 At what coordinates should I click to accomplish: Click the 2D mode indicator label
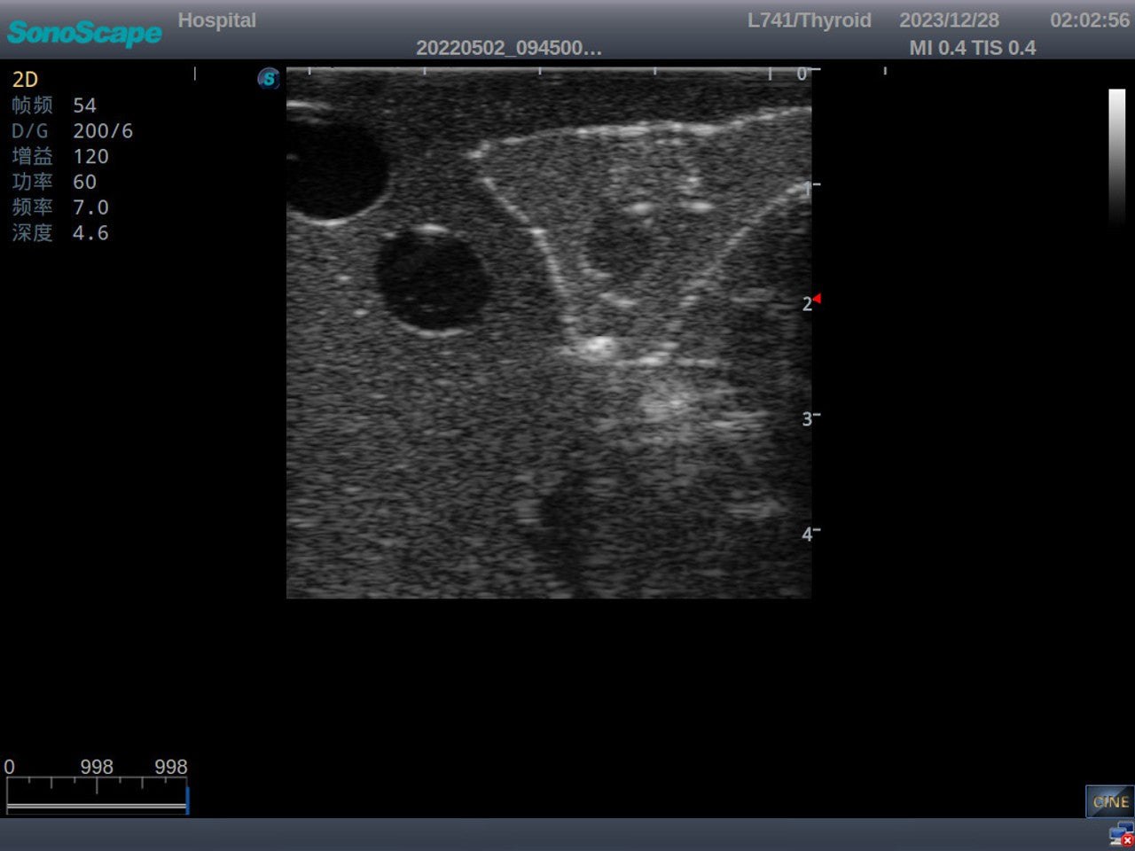tap(24, 79)
